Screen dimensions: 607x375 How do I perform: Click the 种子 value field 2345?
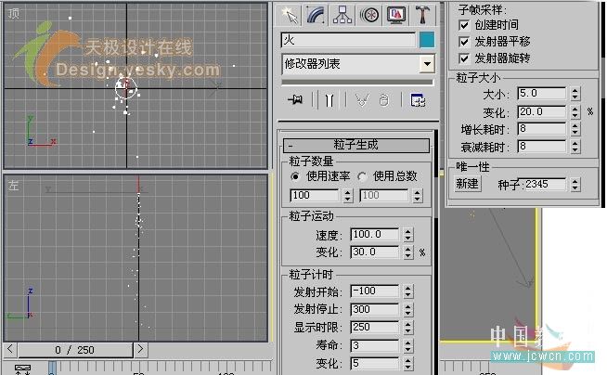point(544,184)
